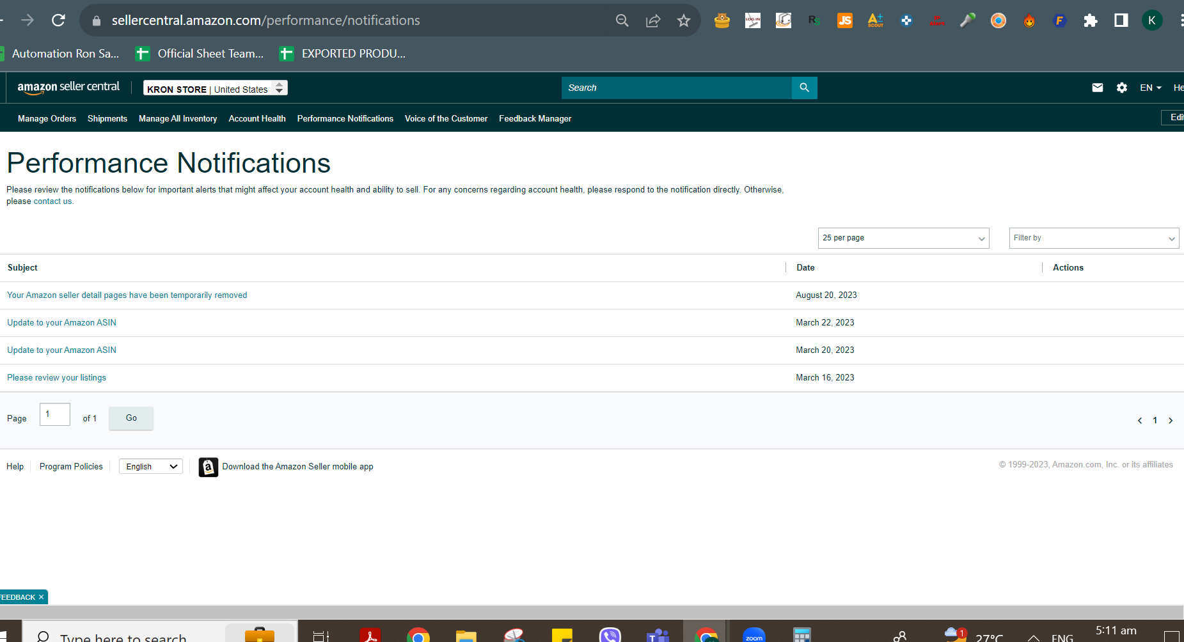Open the K profile avatar menu

[x=1152, y=20]
